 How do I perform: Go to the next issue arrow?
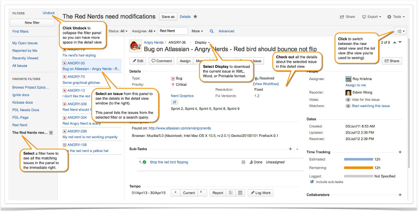pos(400,42)
